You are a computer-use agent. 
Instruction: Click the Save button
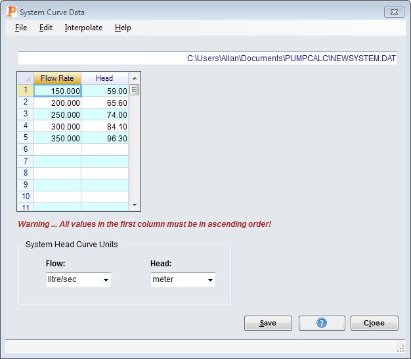pyautogui.click(x=268, y=323)
